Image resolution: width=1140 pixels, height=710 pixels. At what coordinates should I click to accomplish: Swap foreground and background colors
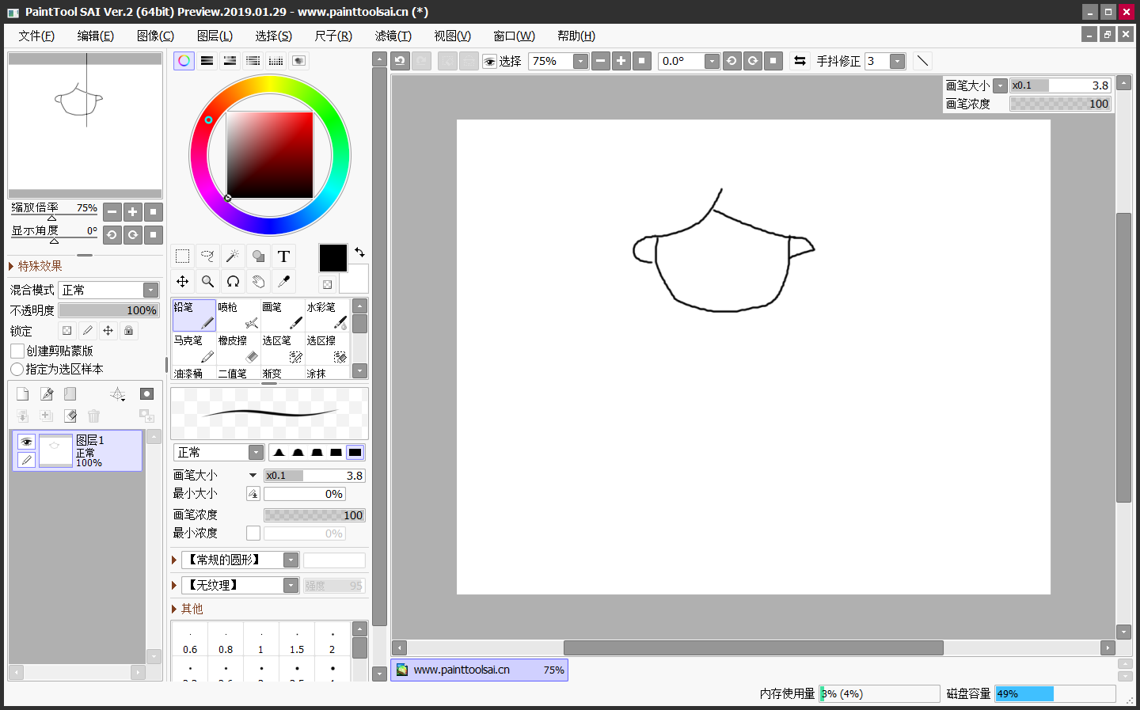359,252
